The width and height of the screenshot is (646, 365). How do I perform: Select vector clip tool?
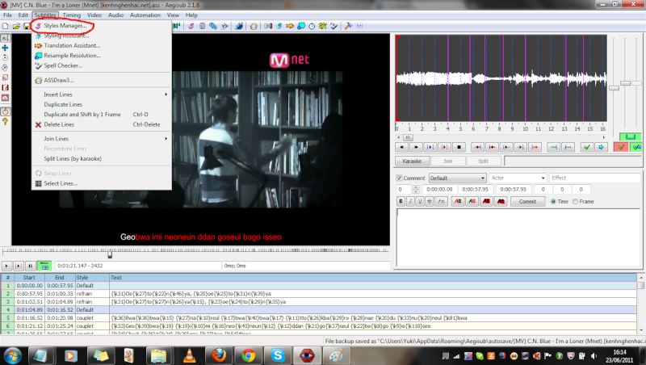[6, 98]
